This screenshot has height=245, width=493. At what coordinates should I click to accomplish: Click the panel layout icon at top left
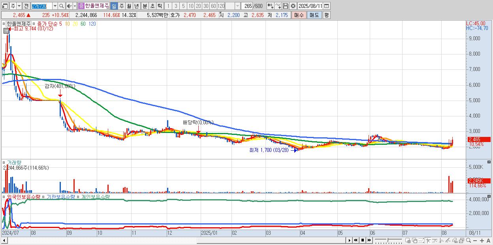click(x=5, y=6)
